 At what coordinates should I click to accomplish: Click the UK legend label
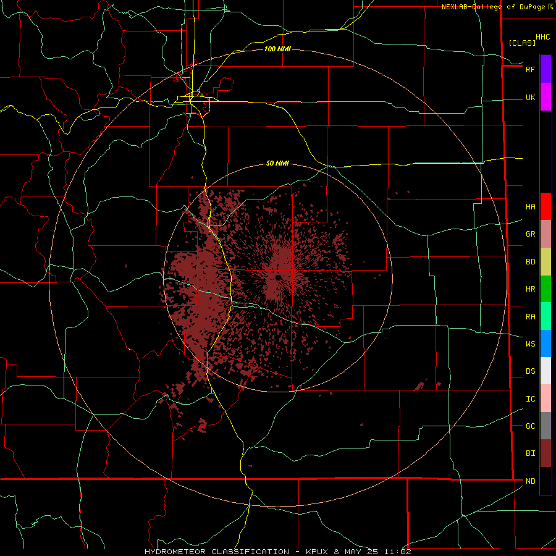pos(531,98)
